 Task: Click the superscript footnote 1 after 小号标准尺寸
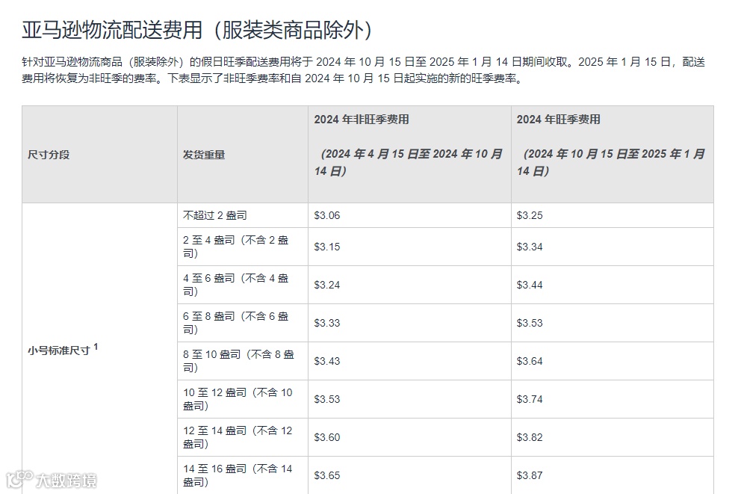(x=96, y=347)
